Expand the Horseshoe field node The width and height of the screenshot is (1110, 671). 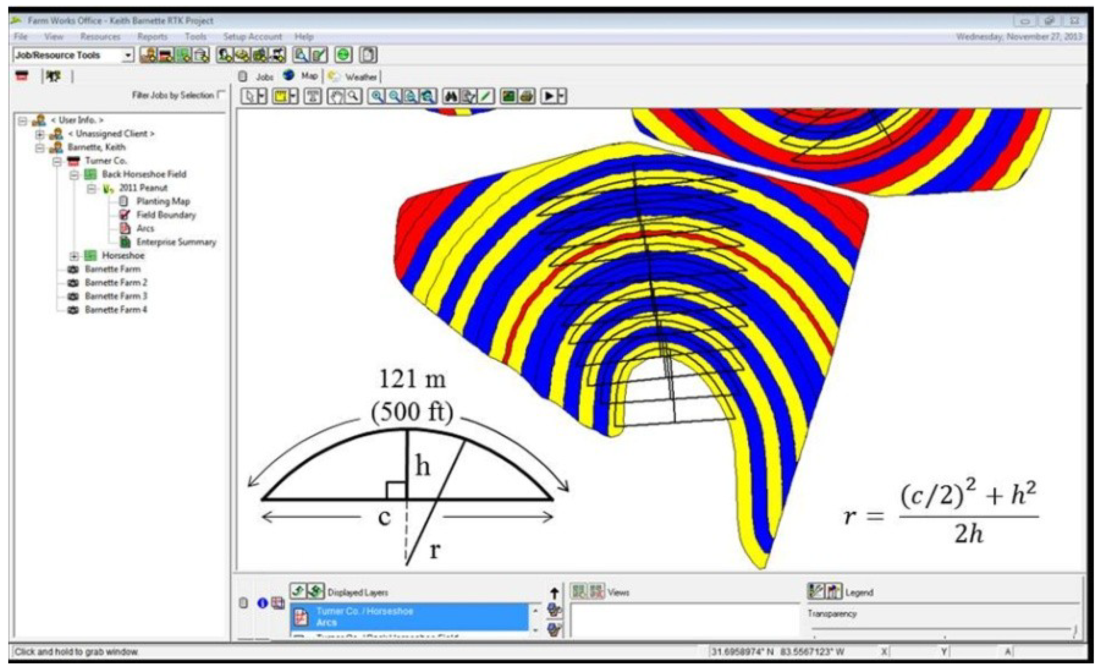point(74,256)
